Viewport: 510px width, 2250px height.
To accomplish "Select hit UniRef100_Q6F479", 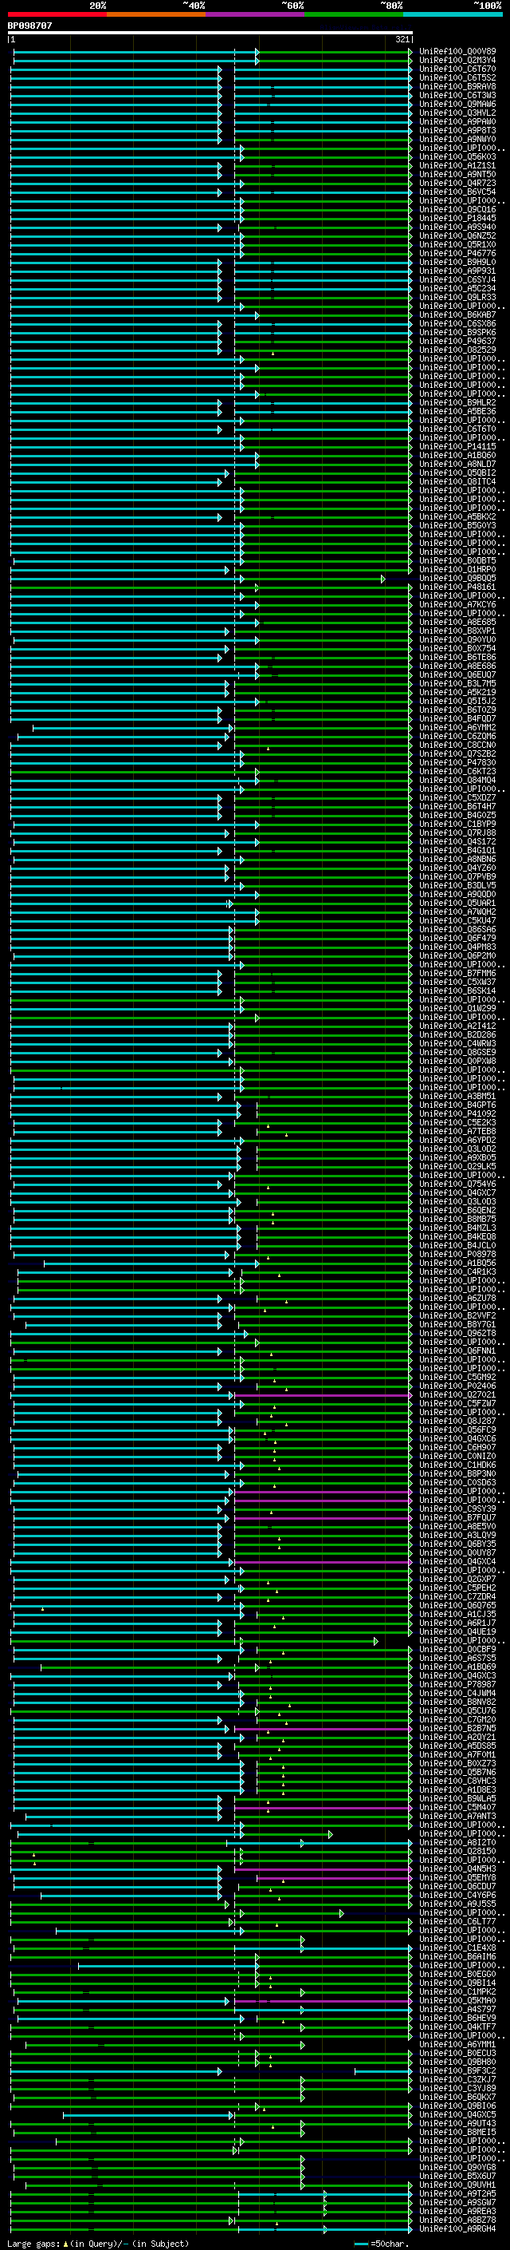I will pos(457,938).
